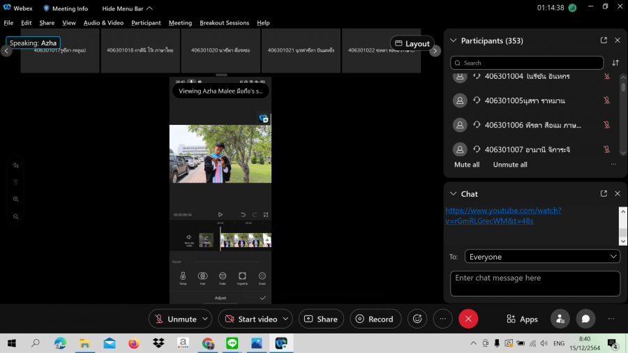Open more options ellipsis in control bar

point(442,319)
